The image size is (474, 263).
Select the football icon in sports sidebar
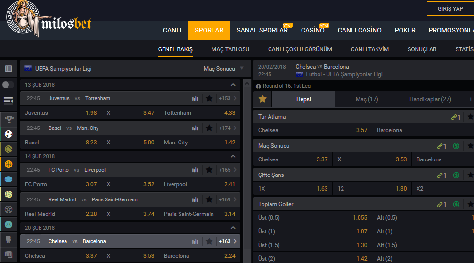(8, 134)
